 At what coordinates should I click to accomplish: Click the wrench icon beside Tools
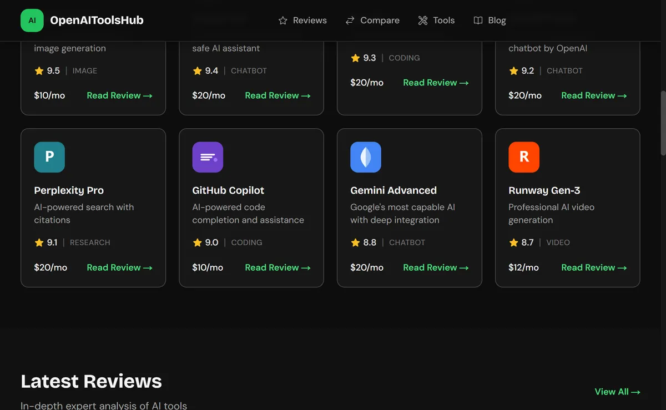pyautogui.click(x=423, y=21)
